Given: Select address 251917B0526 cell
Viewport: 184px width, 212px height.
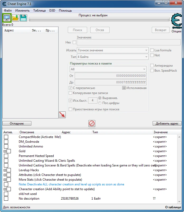Looking at the screenshot, I should point(70,199).
